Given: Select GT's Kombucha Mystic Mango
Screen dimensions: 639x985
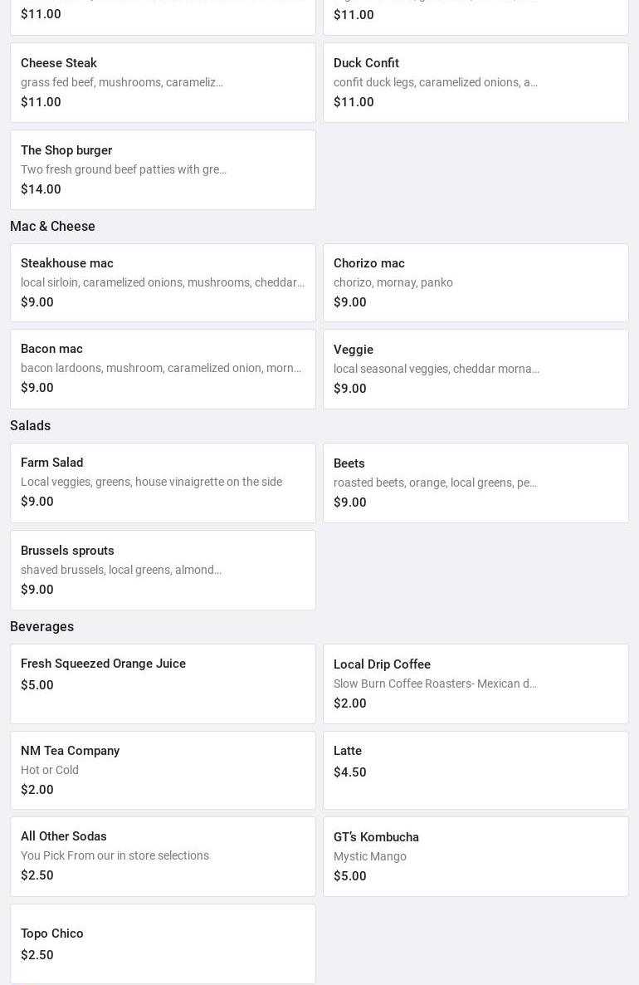Looking at the screenshot, I should (476, 856).
